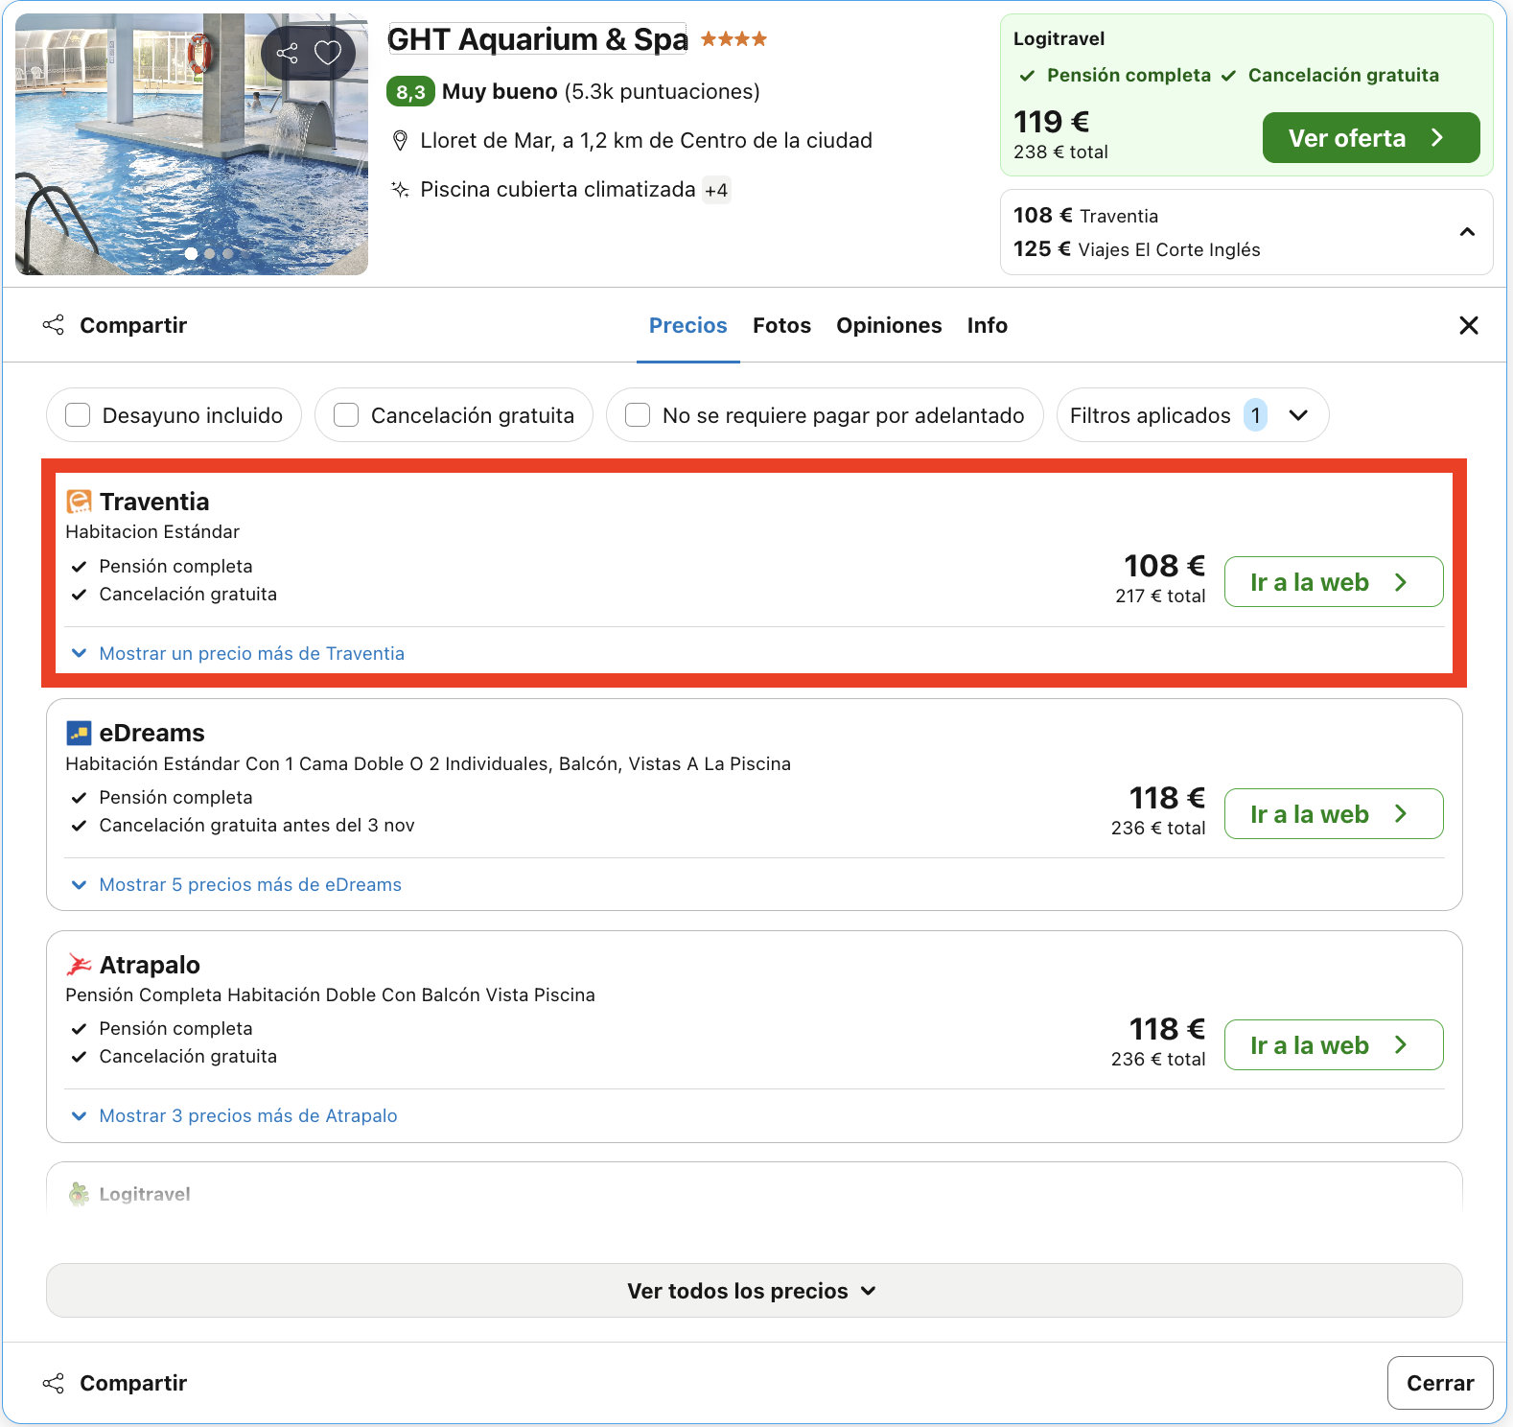Check No se requiere pagar por adelantado

tap(638, 415)
